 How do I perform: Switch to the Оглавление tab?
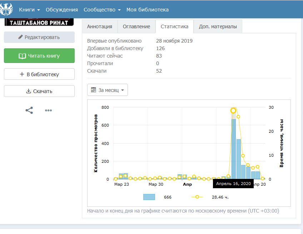136,26
